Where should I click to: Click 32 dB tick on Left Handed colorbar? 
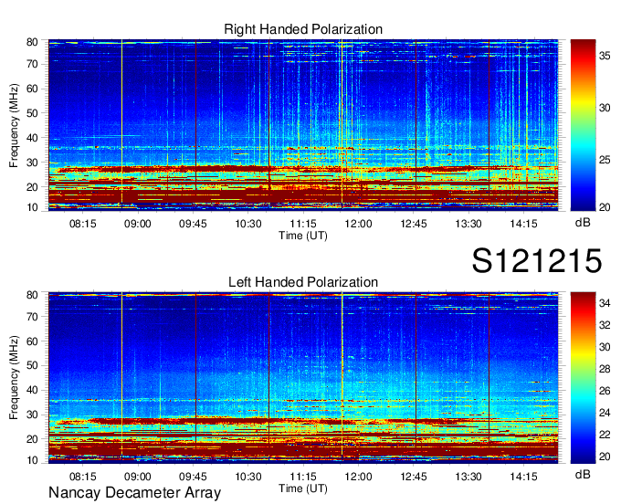[605, 325]
